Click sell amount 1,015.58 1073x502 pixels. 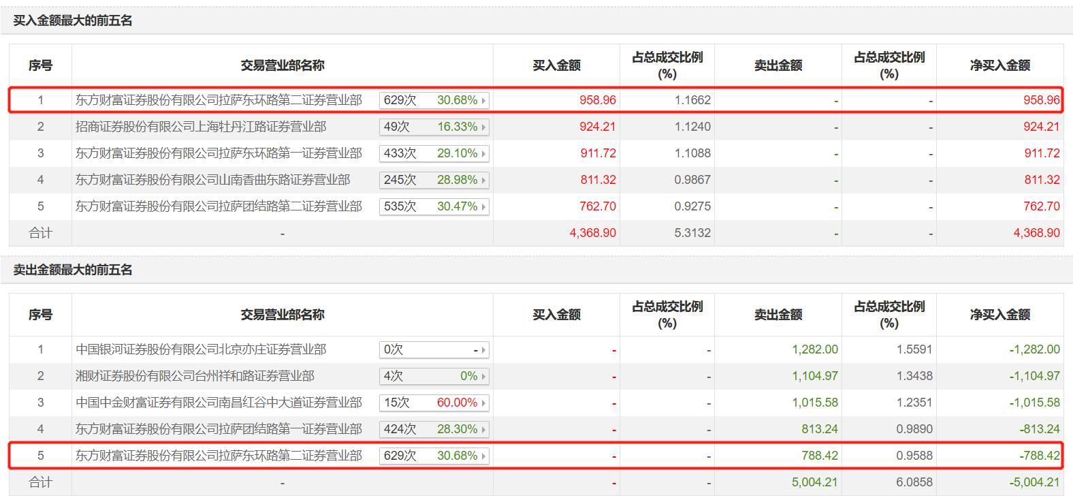(815, 403)
